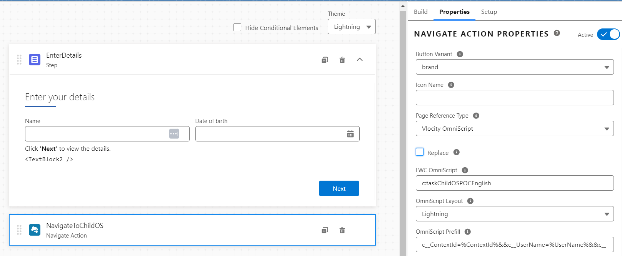Screen dimensions: 622x256
Task: Delete the EnterDetails step
Action: [342, 60]
